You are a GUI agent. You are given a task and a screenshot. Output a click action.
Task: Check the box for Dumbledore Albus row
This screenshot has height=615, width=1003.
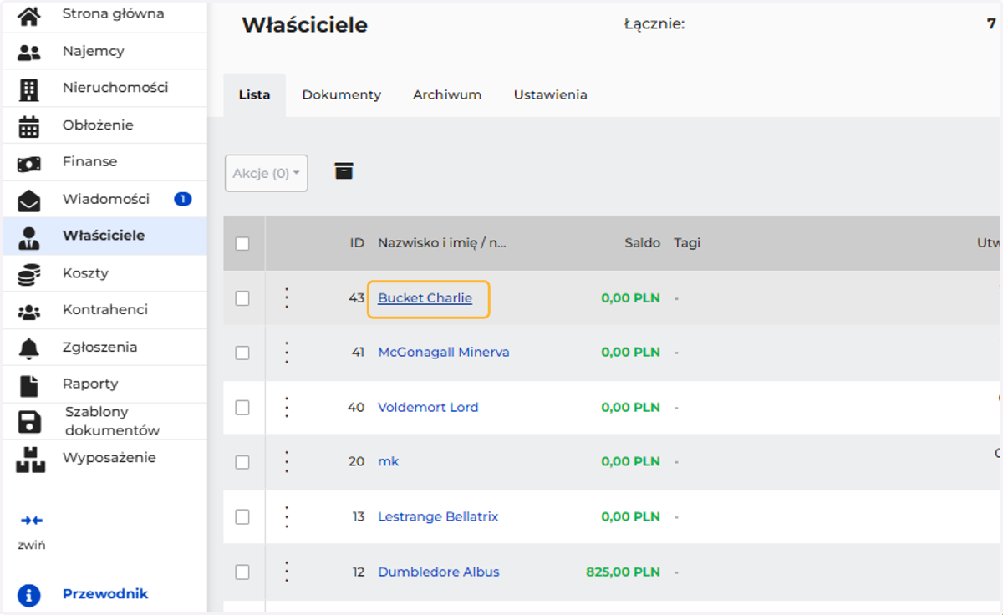(x=242, y=572)
